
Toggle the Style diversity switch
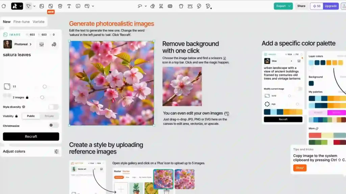pyautogui.click(x=53, y=107)
